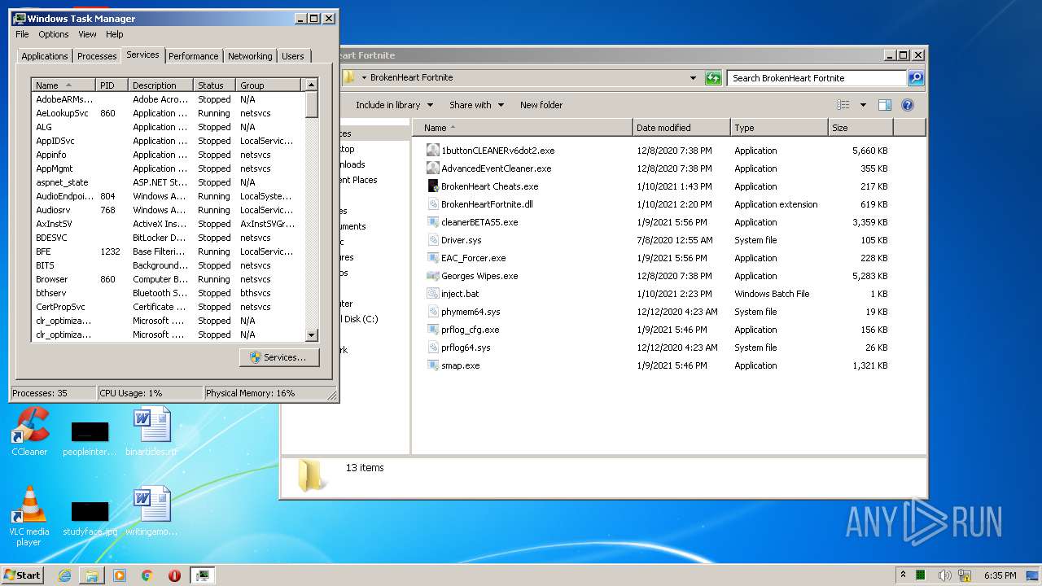Toggle the Explorer preview pane icon

[885, 105]
